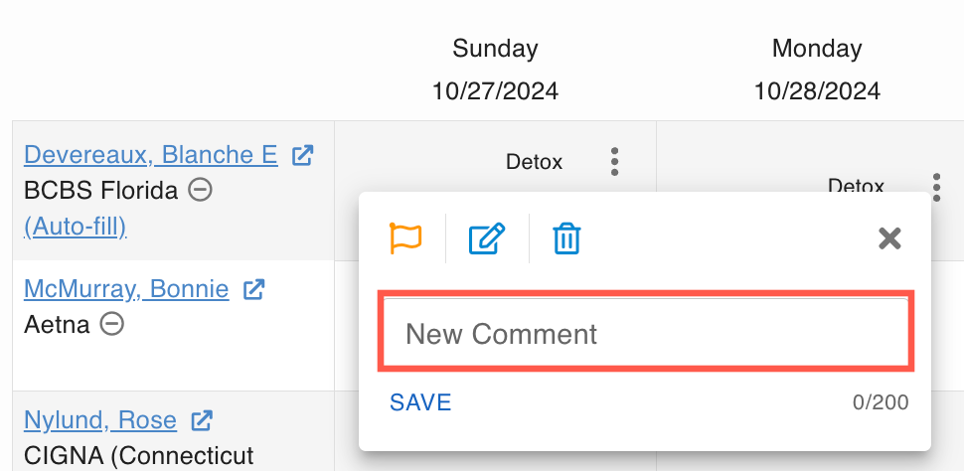Select the Monday 10/28/2024 column header
Viewport: 964px width, 471px height.
(816, 70)
